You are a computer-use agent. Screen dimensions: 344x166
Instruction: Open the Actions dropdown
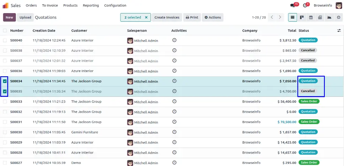coord(213,17)
